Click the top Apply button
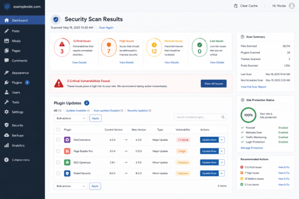 95,118
